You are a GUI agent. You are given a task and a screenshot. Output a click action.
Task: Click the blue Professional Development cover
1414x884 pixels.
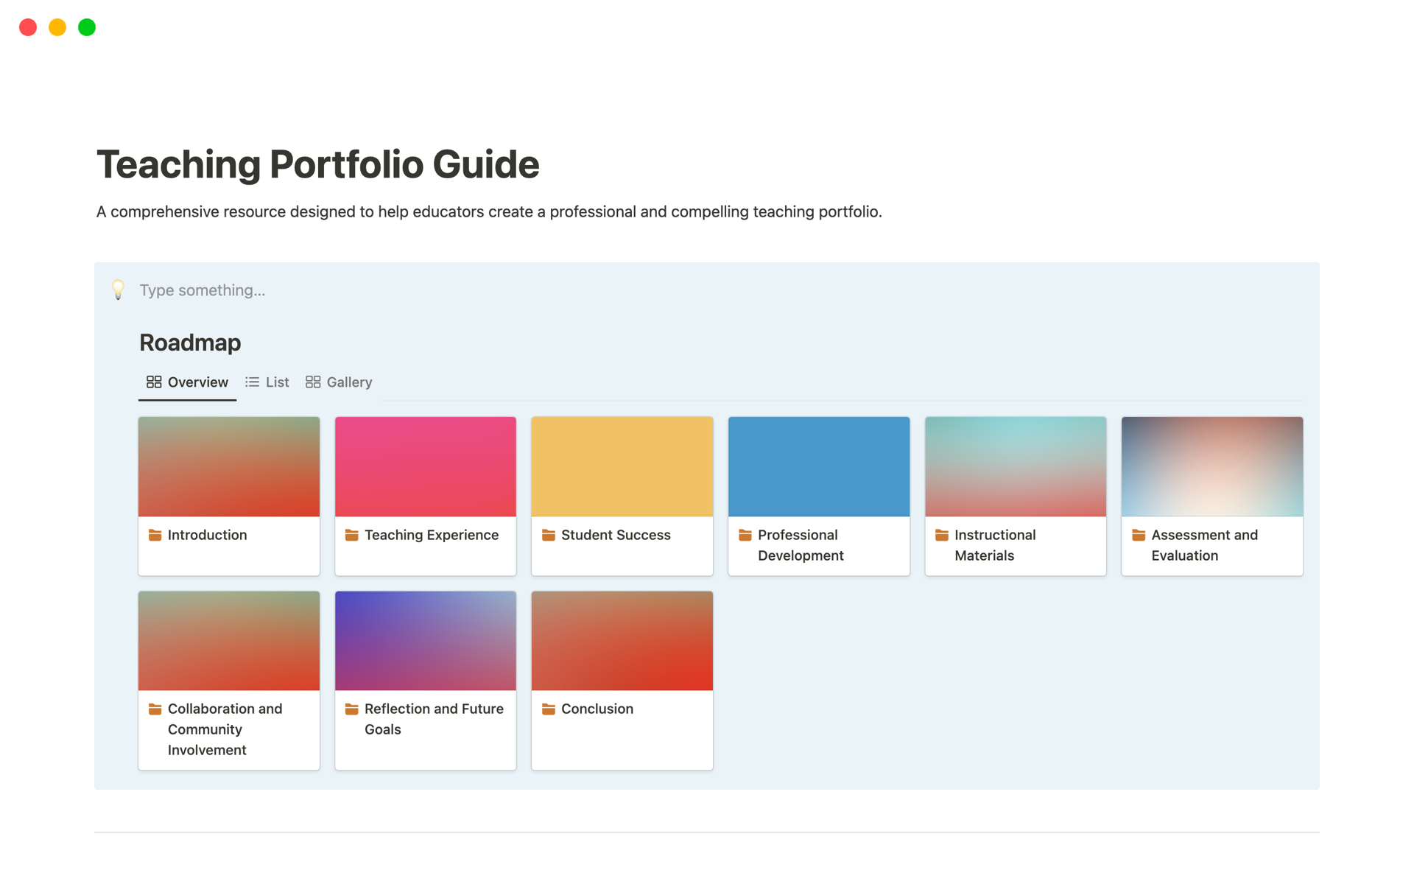pos(818,466)
